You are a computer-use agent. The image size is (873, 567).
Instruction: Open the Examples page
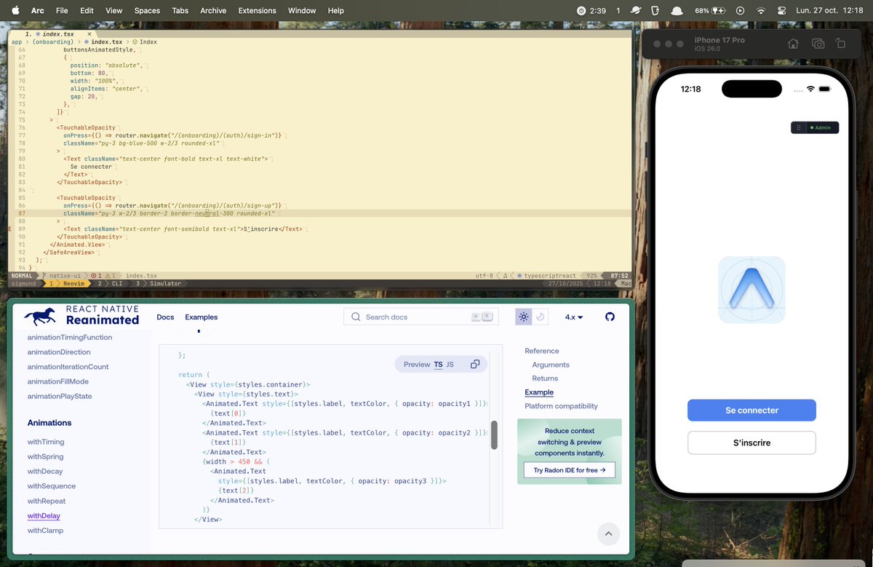(202, 317)
